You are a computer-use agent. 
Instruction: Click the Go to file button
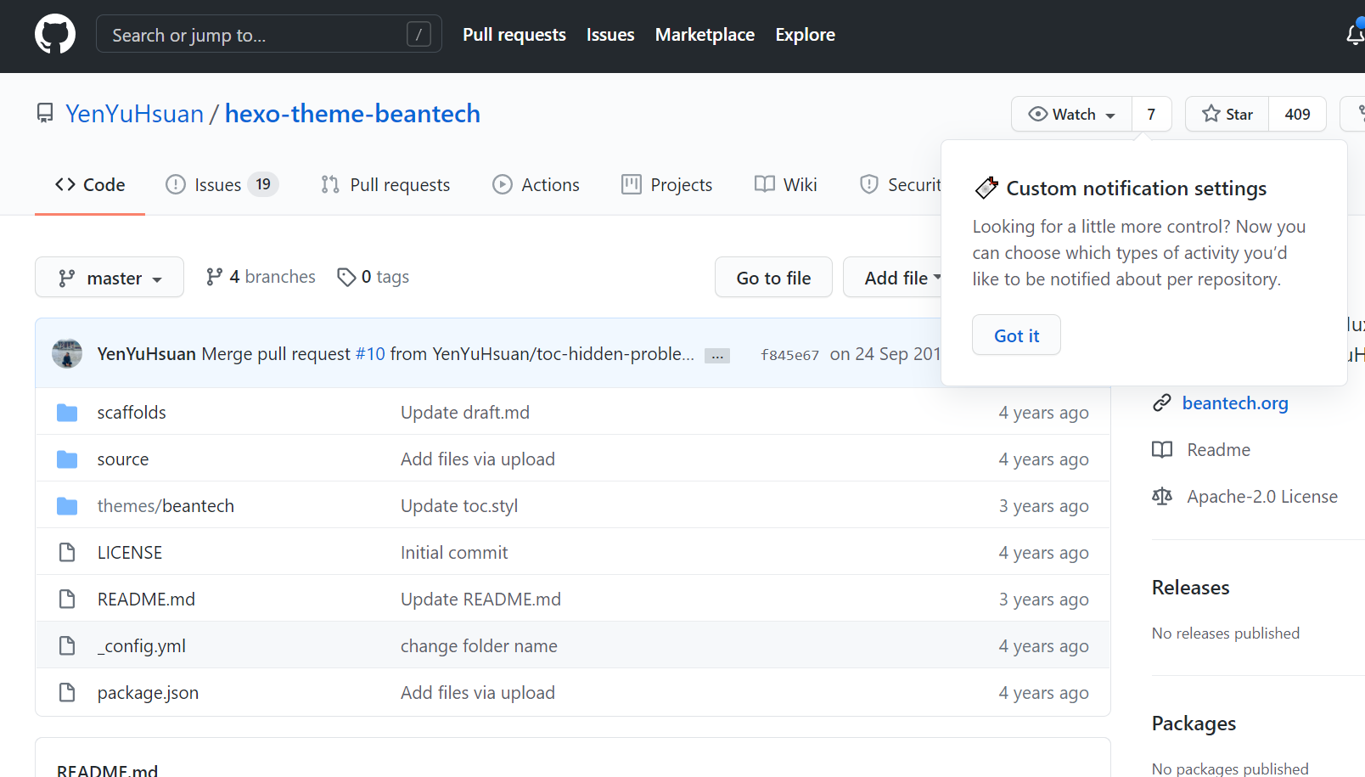coord(773,278)
